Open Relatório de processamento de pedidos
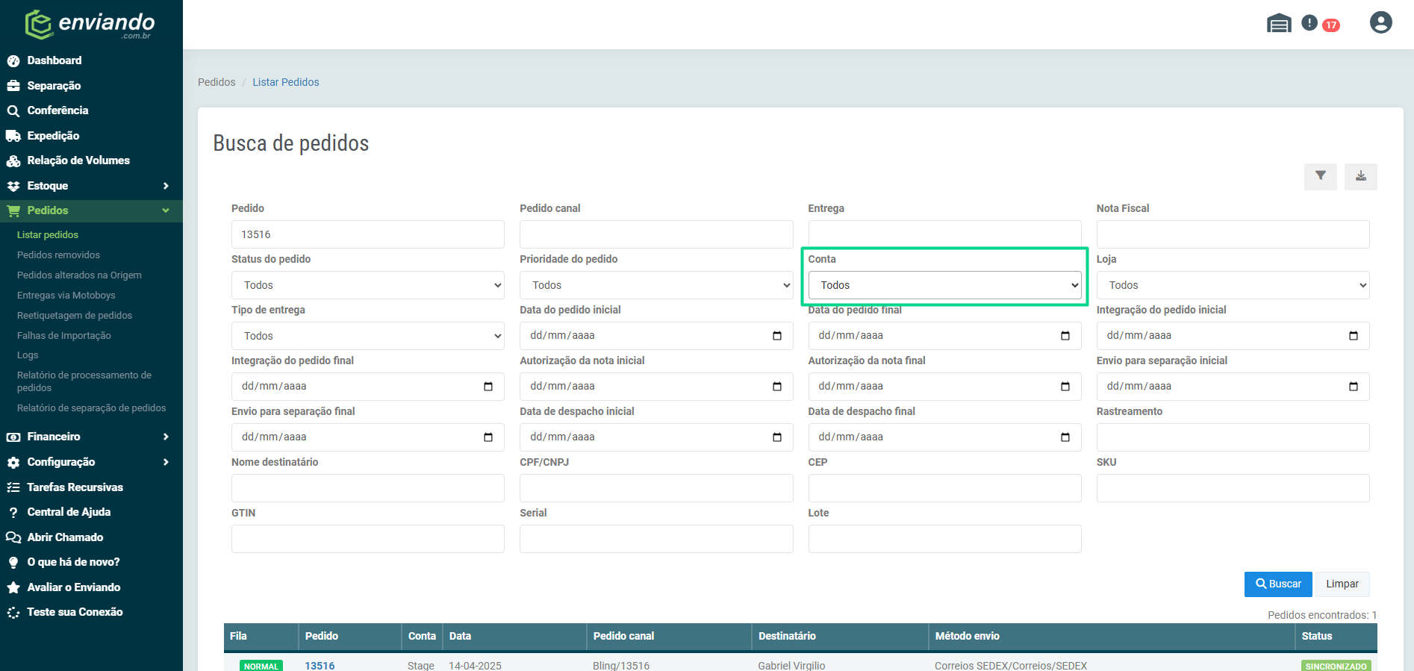The width and height of the screenshot is (1414, 671). (84, 381)
